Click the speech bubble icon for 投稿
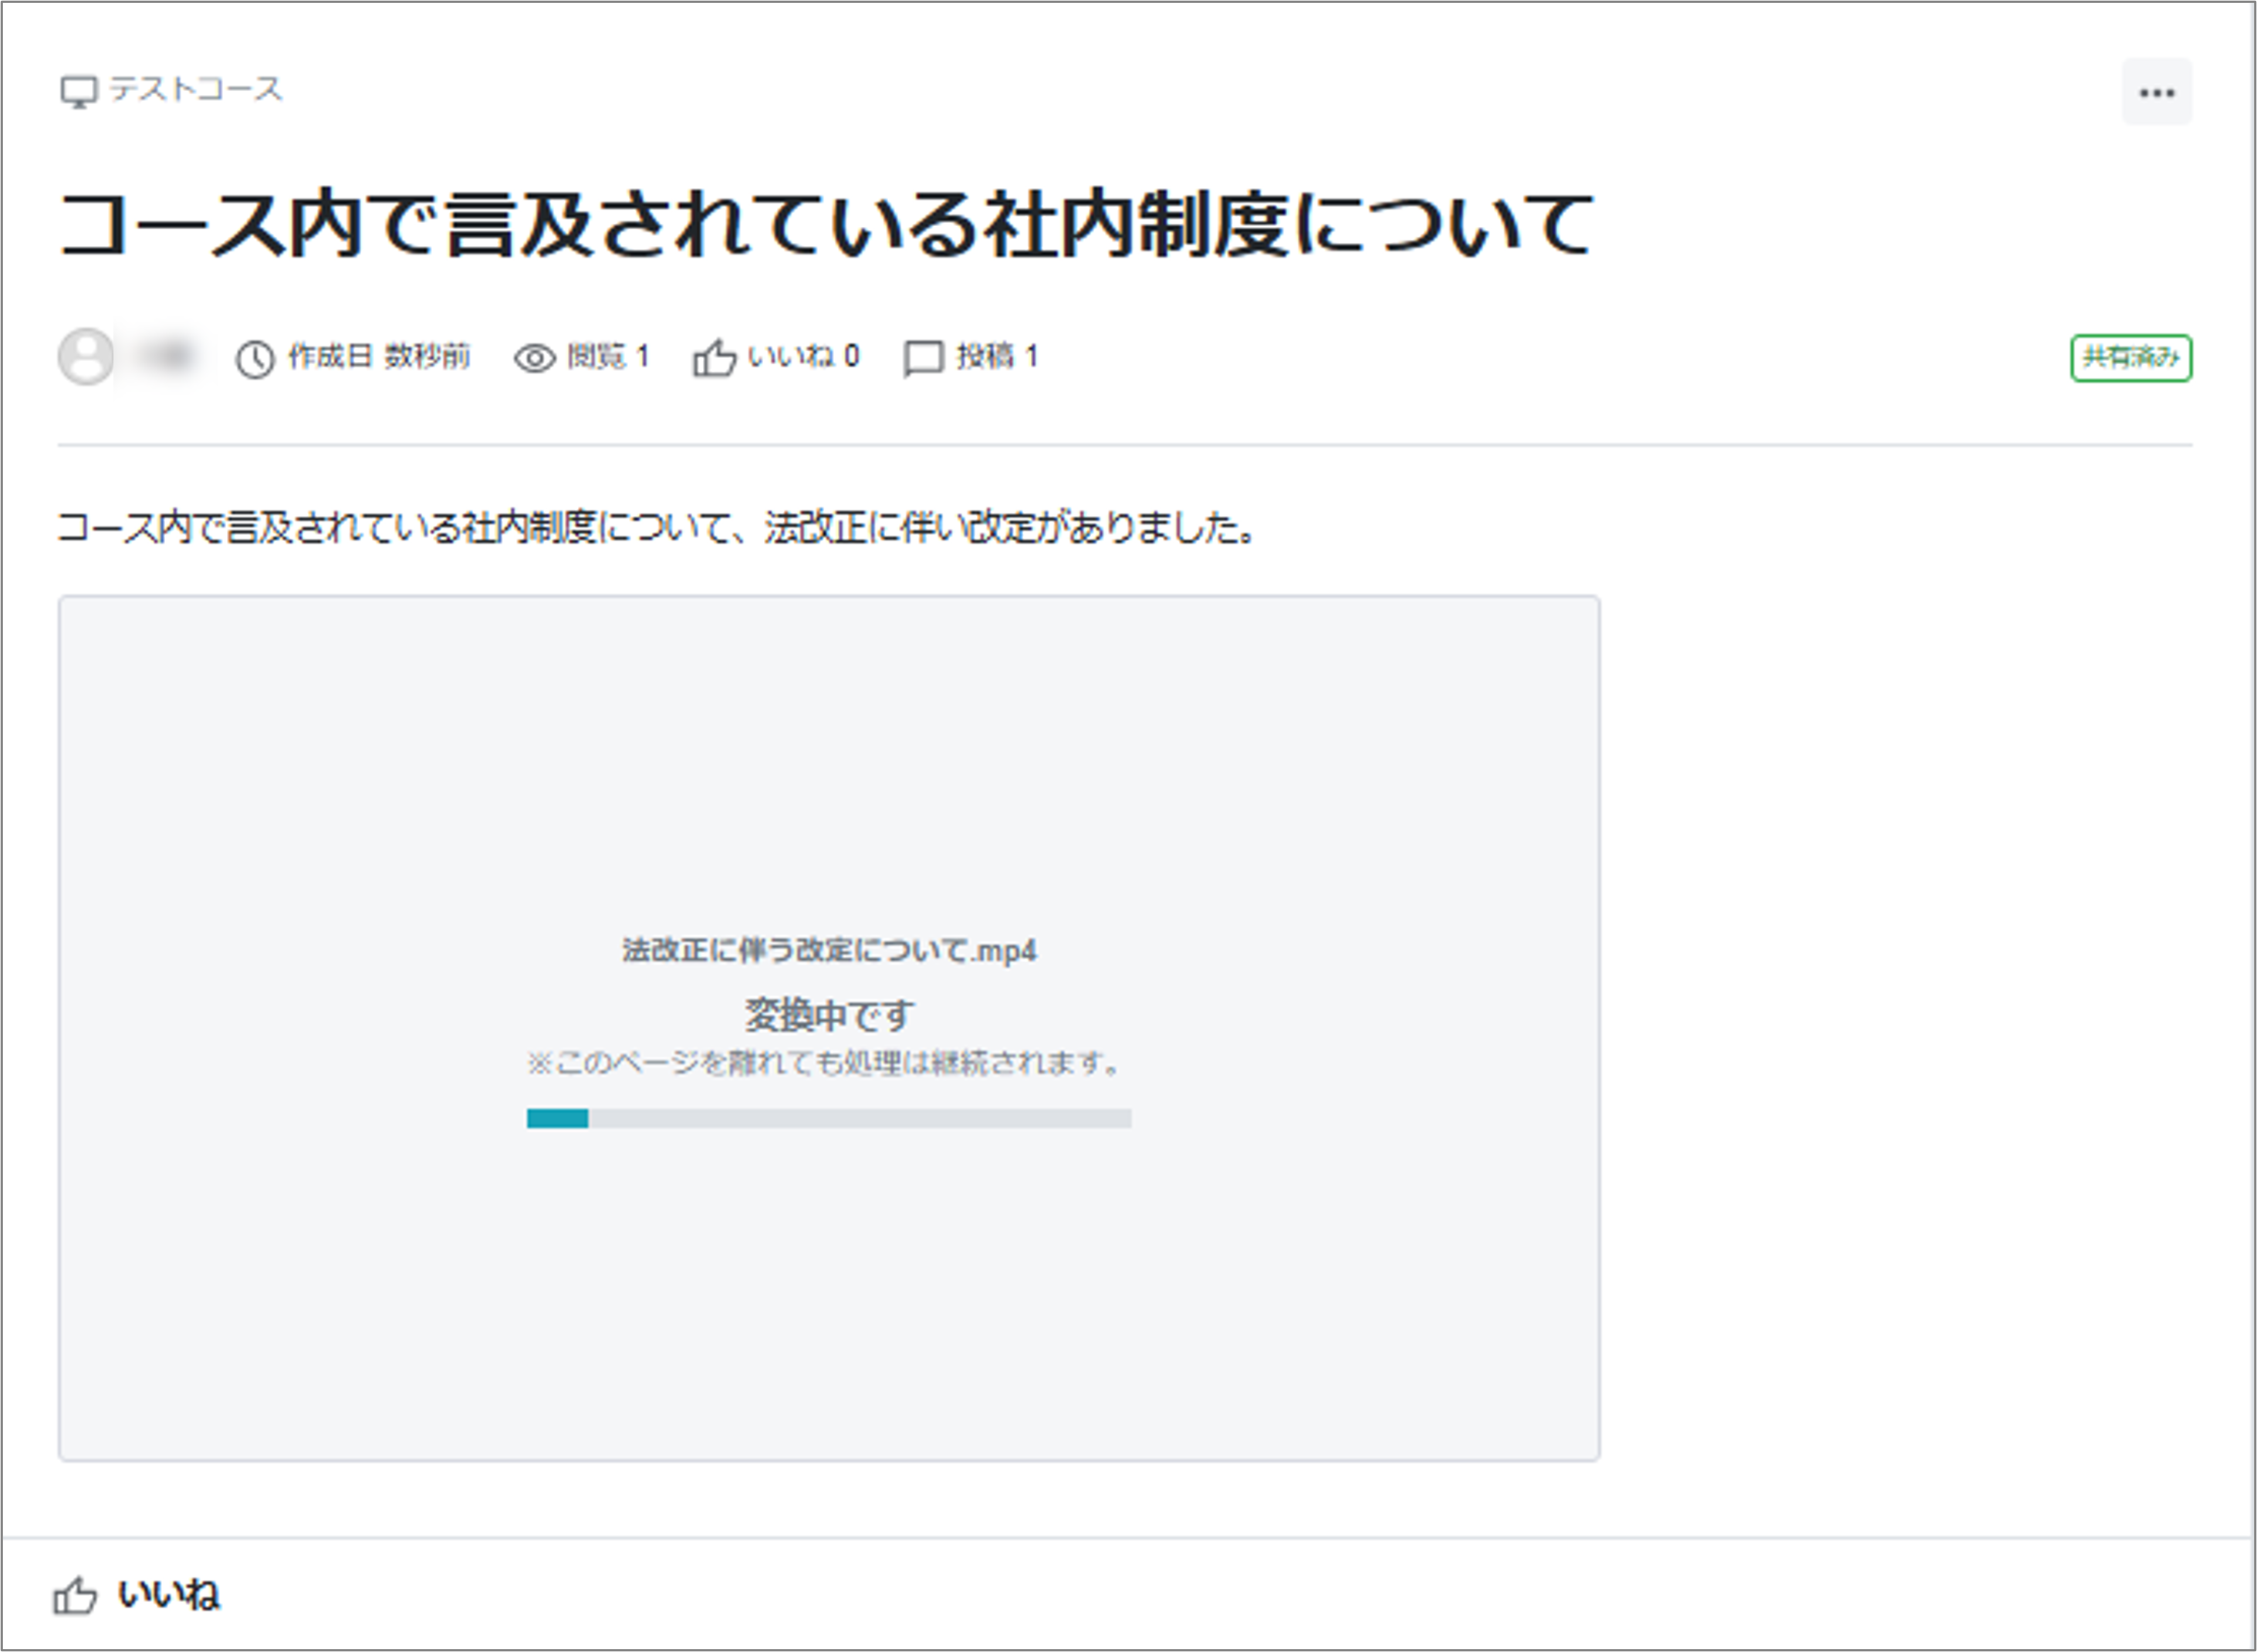 [x=923, y=358]
